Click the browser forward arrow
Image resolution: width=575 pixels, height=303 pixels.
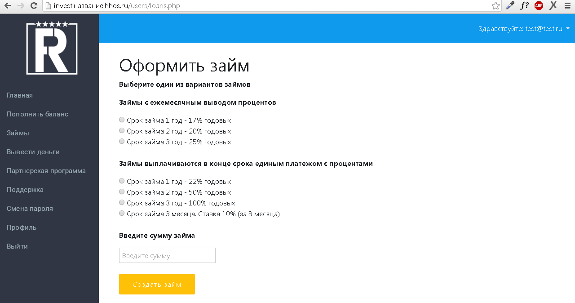(x=21, y=6)
